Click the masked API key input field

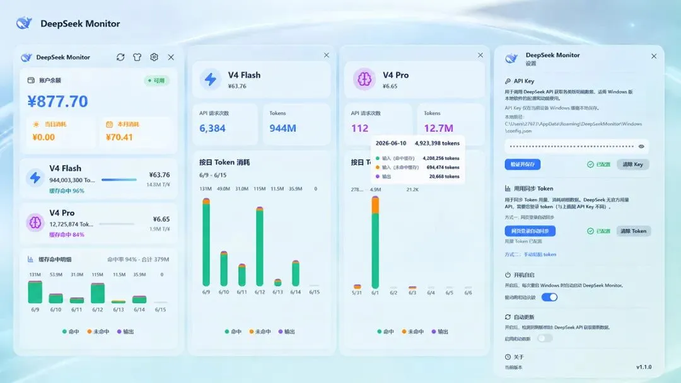pos(577,146)
